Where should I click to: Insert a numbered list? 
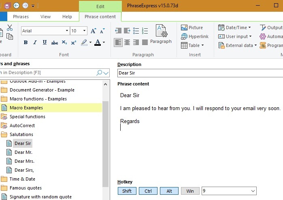click(x=145, y=31)
